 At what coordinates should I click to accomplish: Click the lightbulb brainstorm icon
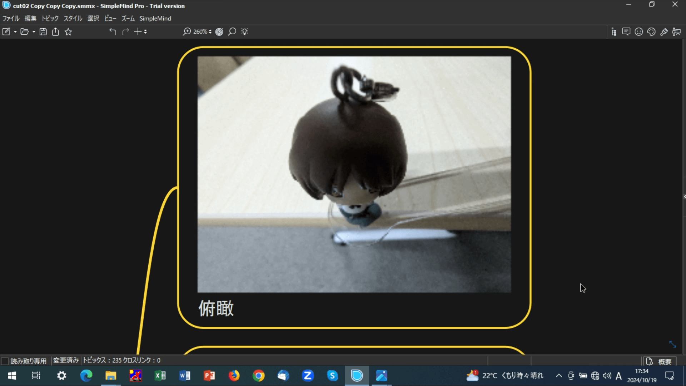tap(244, 31)
